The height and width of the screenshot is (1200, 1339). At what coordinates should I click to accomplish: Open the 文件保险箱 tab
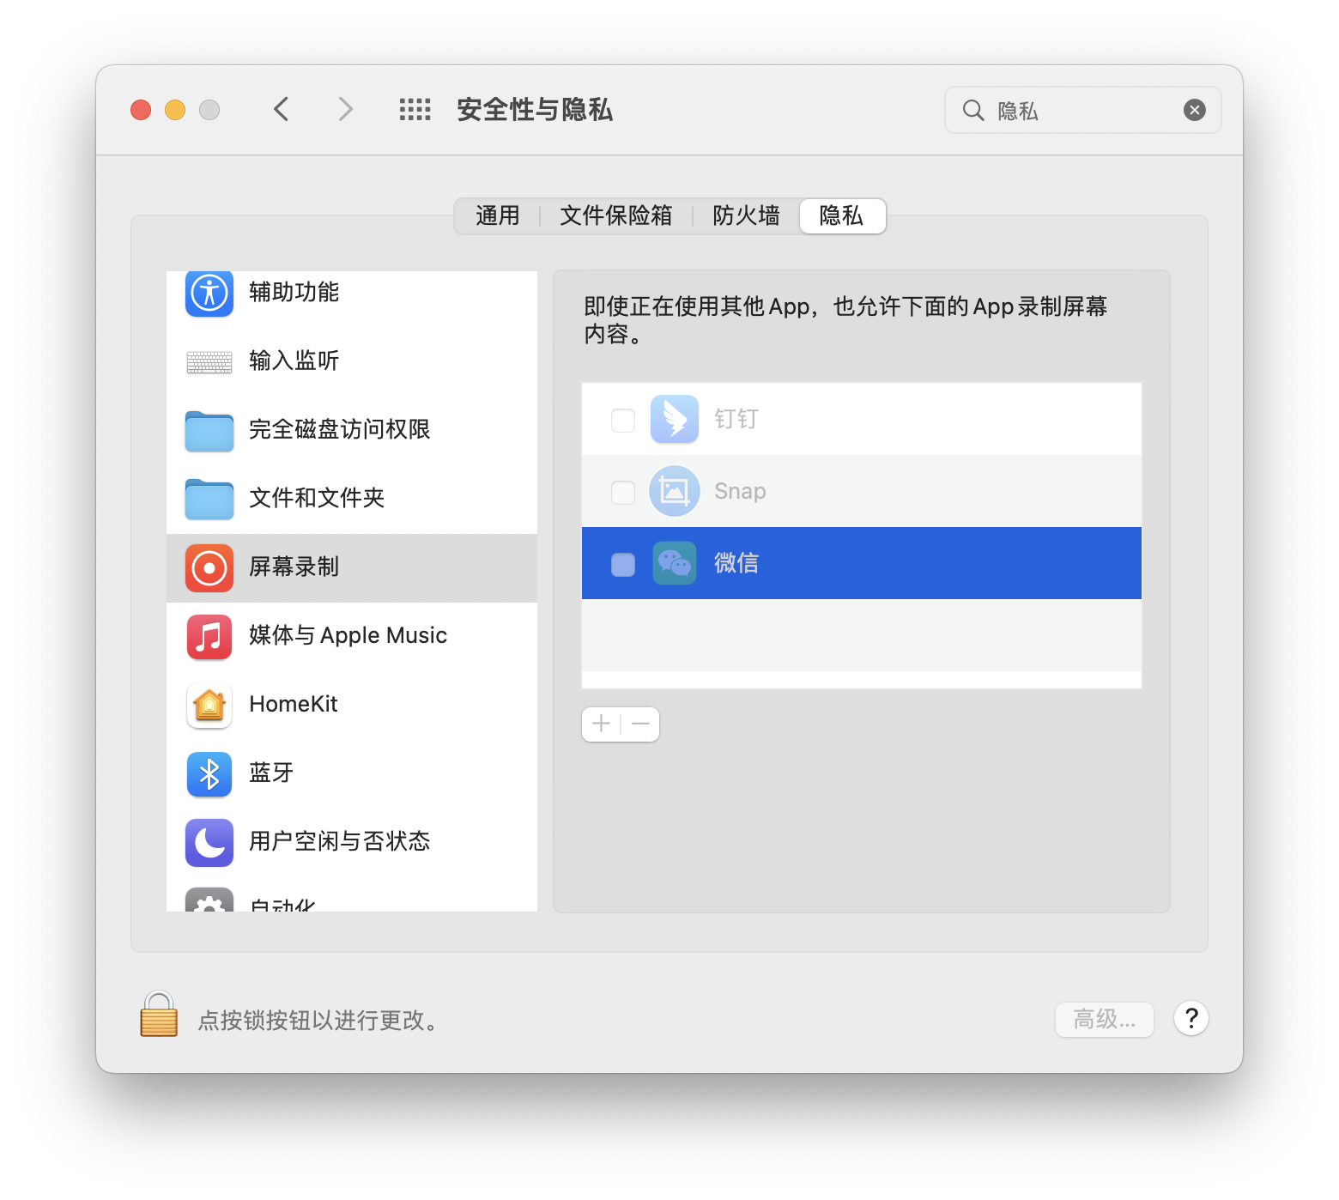[x=616, y=215]
